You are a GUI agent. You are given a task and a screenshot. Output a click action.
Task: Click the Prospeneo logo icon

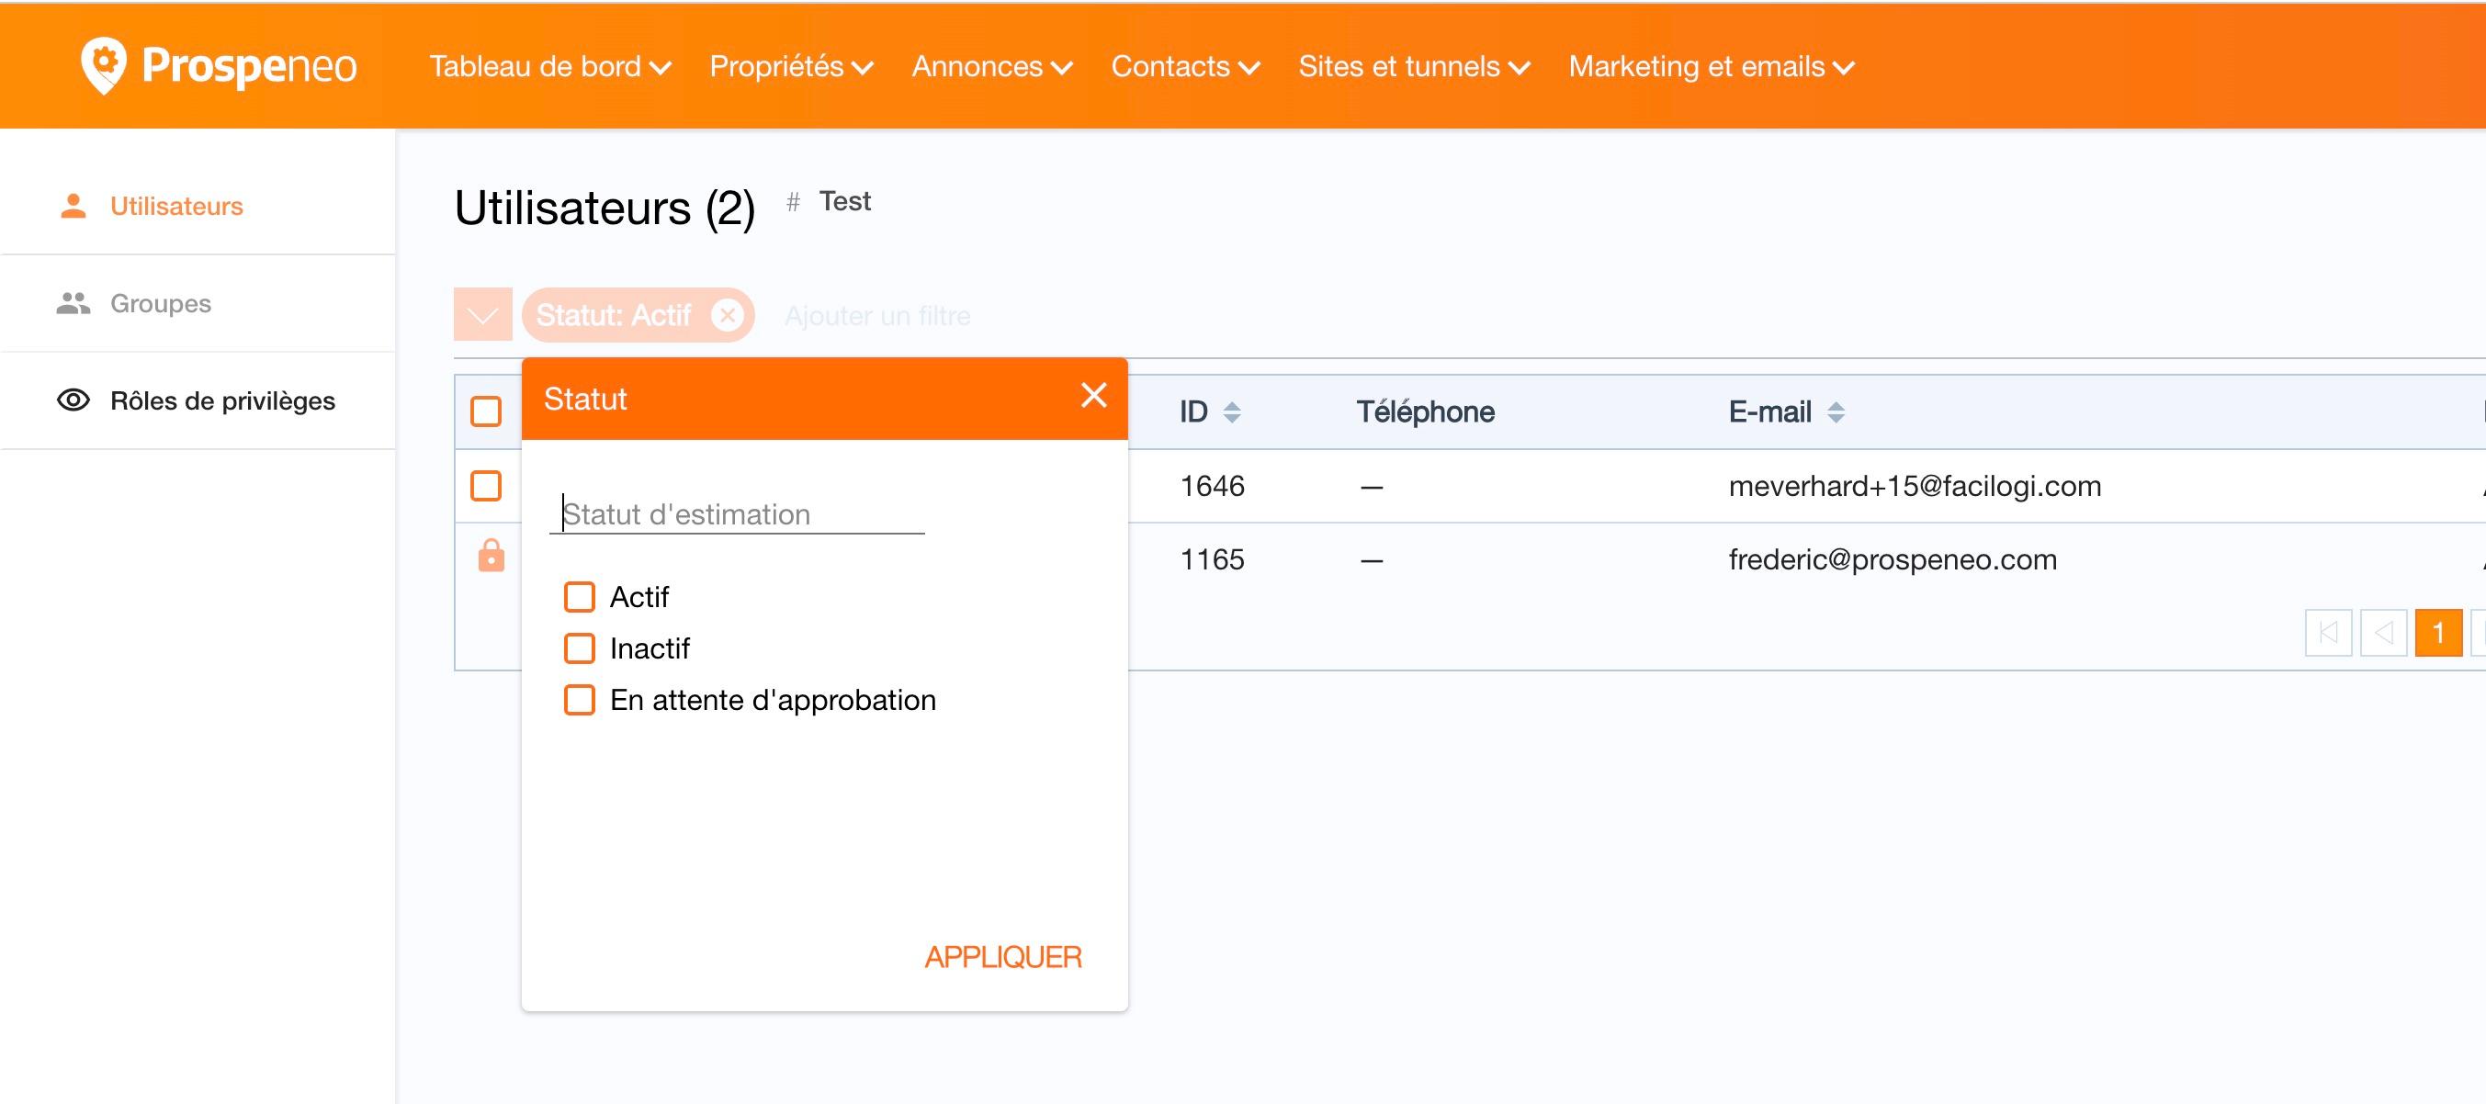[x=103, y=64]
